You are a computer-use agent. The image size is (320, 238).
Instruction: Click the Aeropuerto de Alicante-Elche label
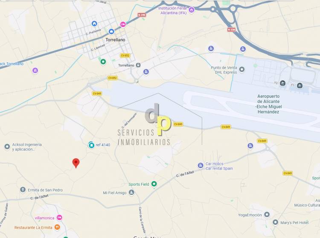(x=268, y=104)
